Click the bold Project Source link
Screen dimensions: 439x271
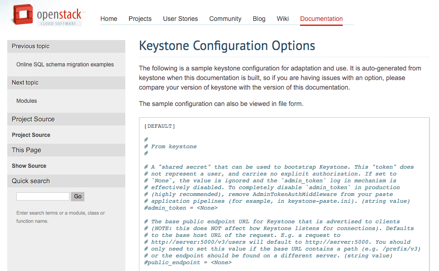pyautogui.click(x=31, y=135)
